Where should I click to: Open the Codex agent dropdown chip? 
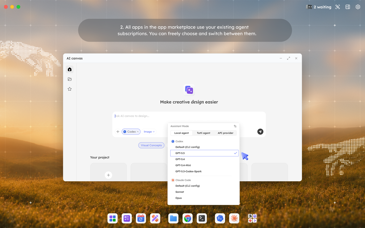pyautogui.click(x=131, y=132)
